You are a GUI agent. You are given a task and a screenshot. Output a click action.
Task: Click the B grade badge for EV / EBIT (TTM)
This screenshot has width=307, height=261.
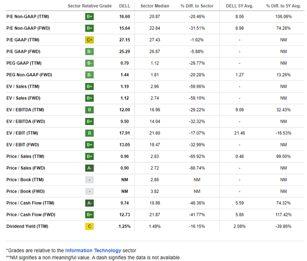[x=90, y=133]
